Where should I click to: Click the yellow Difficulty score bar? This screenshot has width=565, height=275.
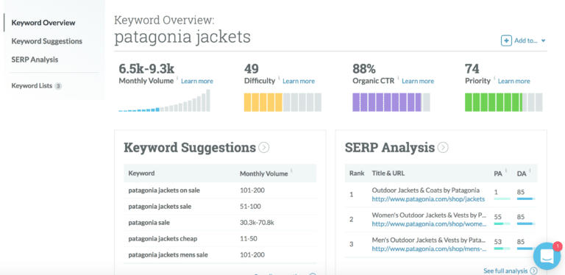click(282, 102)
